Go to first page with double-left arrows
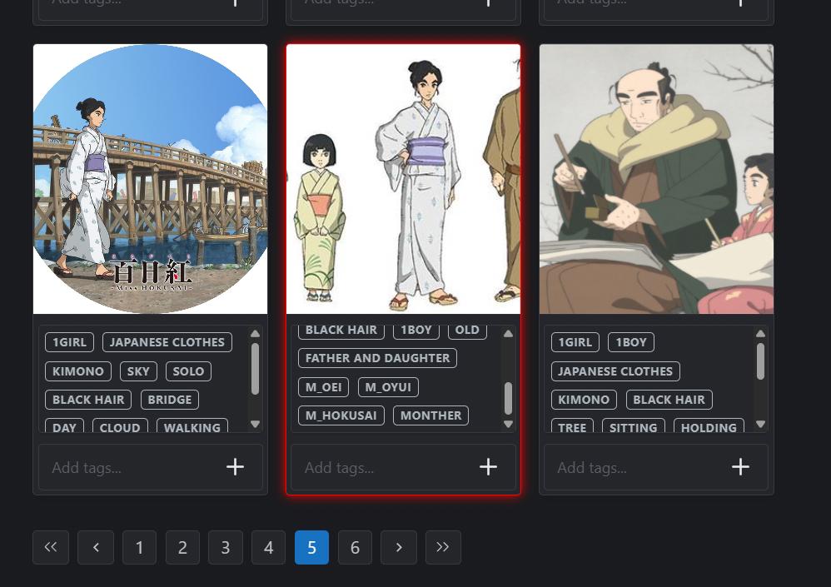This screenshot has width=831, height=587. 51,547
